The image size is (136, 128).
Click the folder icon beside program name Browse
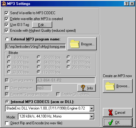coord(75,44)
